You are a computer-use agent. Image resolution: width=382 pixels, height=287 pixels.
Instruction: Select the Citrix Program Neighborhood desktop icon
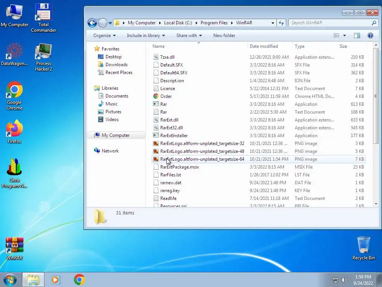[x=15, y=173]
